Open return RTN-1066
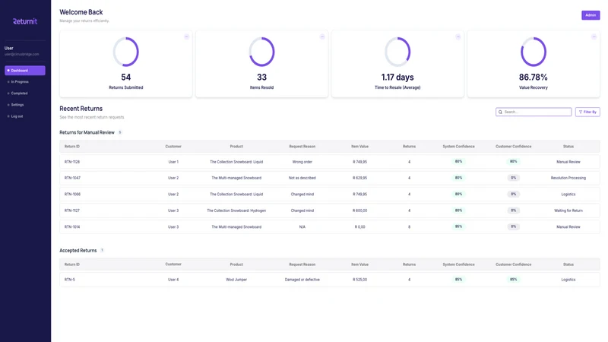 click(x=330, y=195)
